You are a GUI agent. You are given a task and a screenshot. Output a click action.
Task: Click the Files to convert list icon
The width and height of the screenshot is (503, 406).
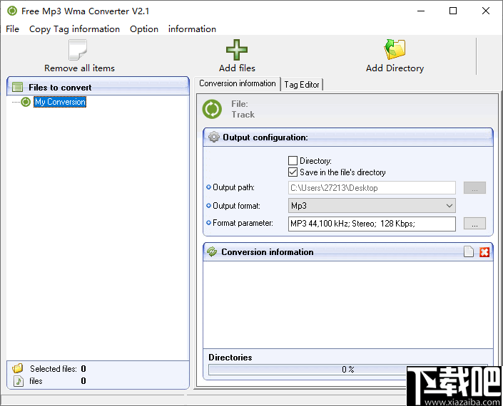(17, 87)
